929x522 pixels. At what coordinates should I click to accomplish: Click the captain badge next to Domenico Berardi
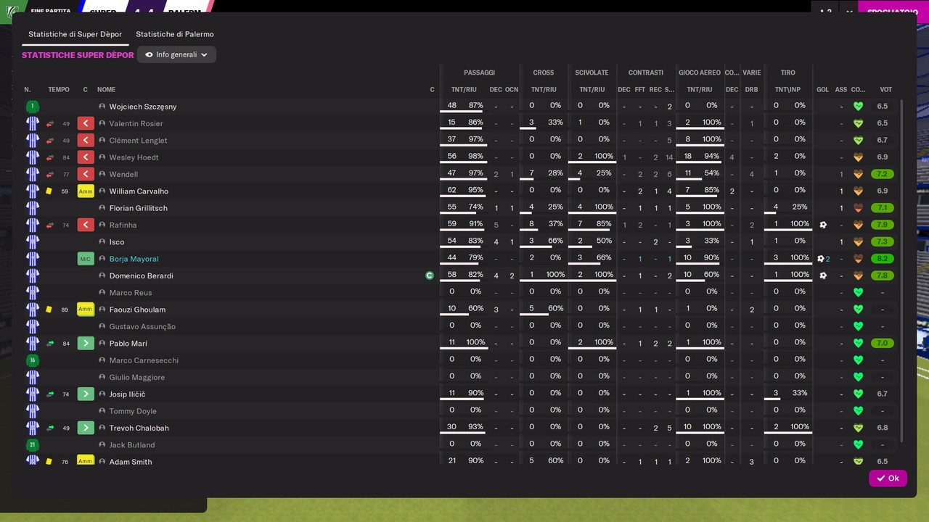(x=430, y=275)
